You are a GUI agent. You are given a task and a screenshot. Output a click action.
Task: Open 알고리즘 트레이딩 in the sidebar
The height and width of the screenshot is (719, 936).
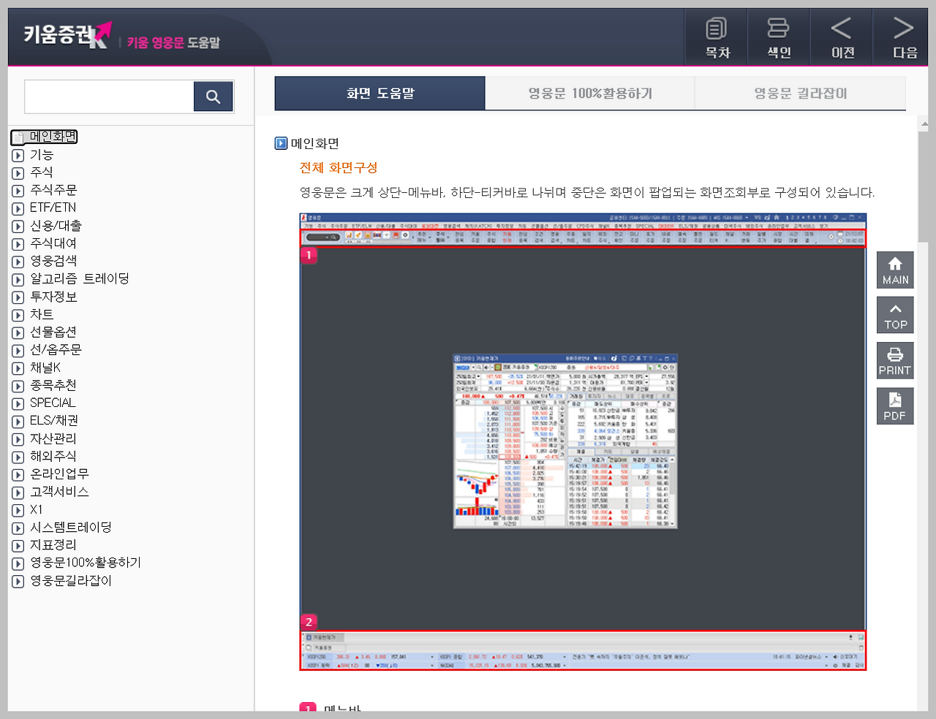(x=79, y=279)
